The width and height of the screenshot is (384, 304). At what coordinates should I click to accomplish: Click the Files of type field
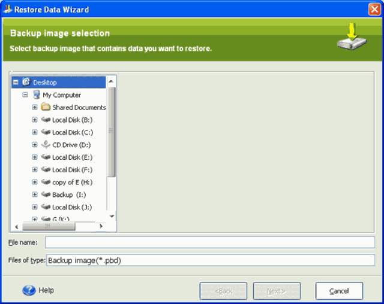tap(210, 260)
